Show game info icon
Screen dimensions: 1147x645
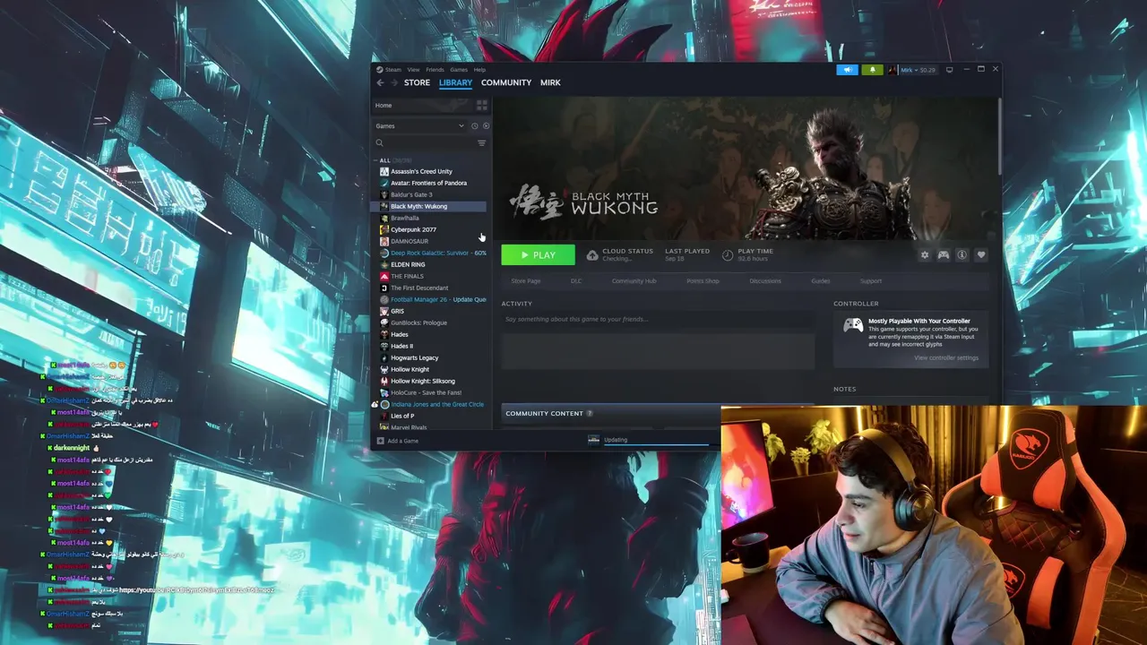962,255
